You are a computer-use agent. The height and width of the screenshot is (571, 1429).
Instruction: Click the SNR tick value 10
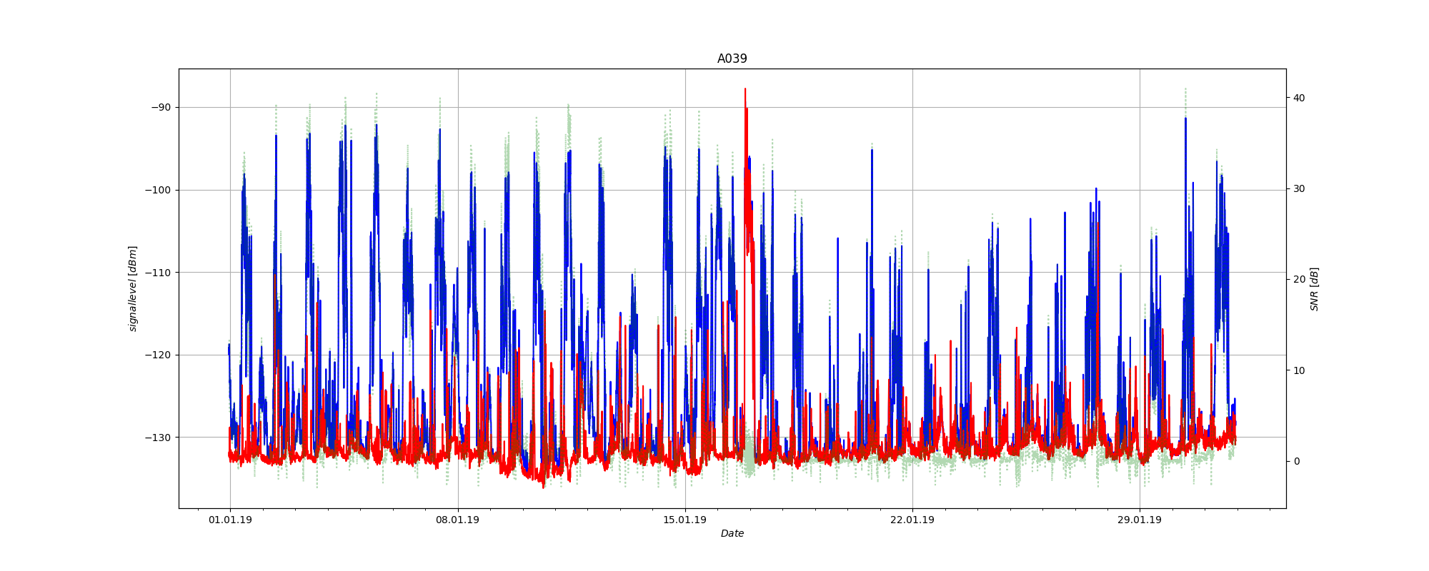coord(1298,370)
